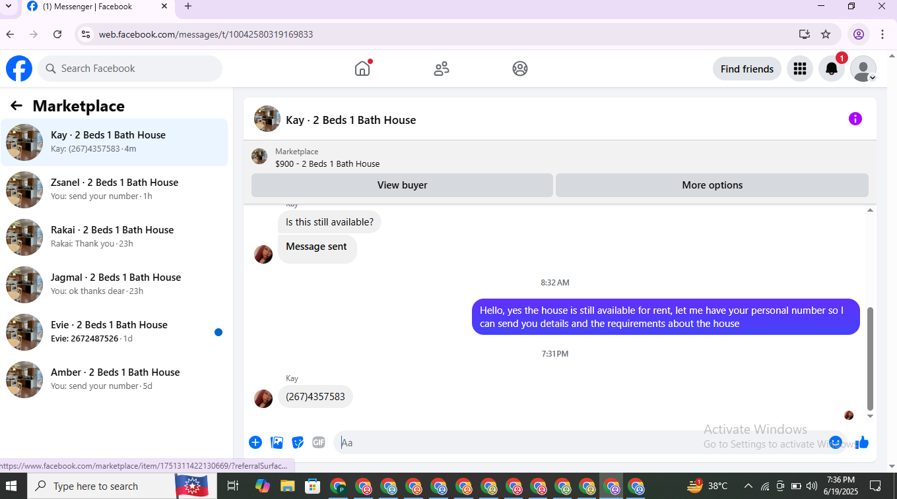Click the listing thumbnail in chat header

(267, 119)
